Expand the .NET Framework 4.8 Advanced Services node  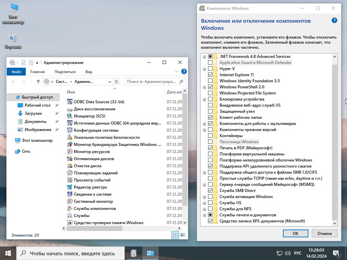pyautogui.click(x=204, y=57)
